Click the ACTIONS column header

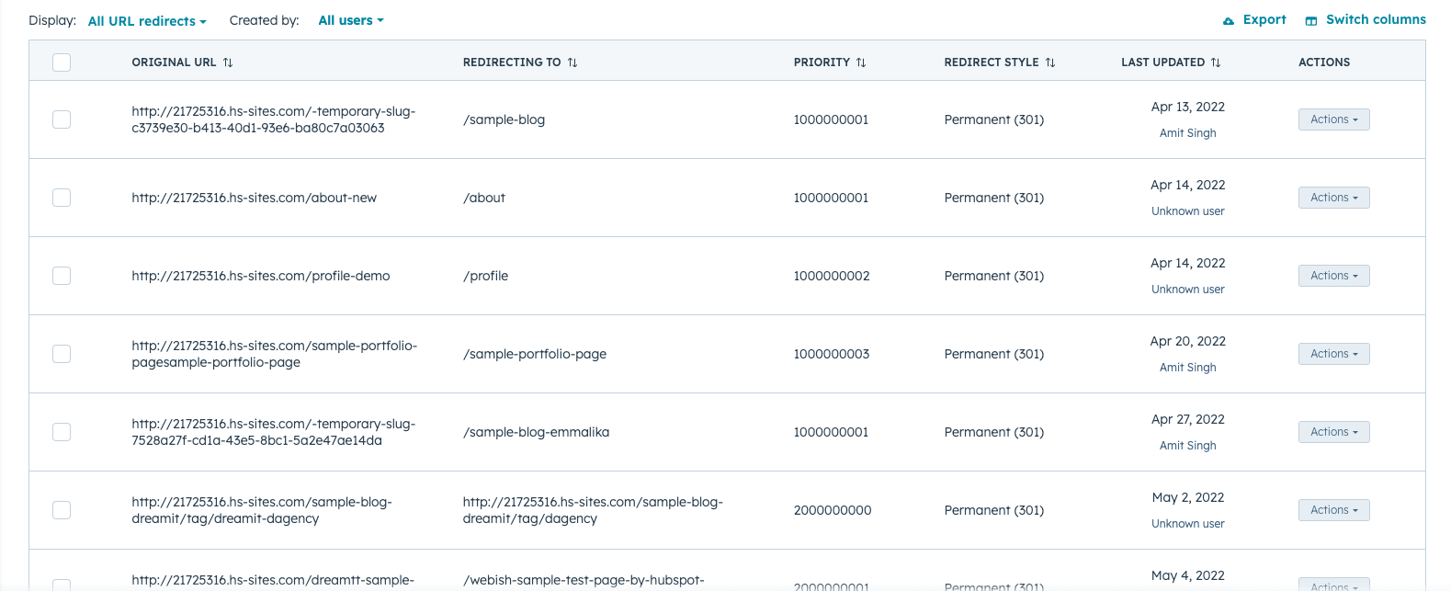pos(1324,63)
